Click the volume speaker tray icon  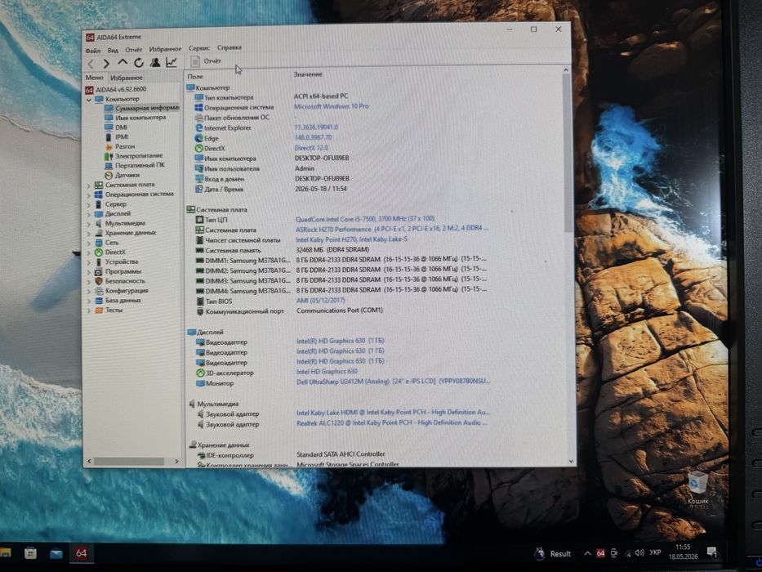(x=639, y=553)
